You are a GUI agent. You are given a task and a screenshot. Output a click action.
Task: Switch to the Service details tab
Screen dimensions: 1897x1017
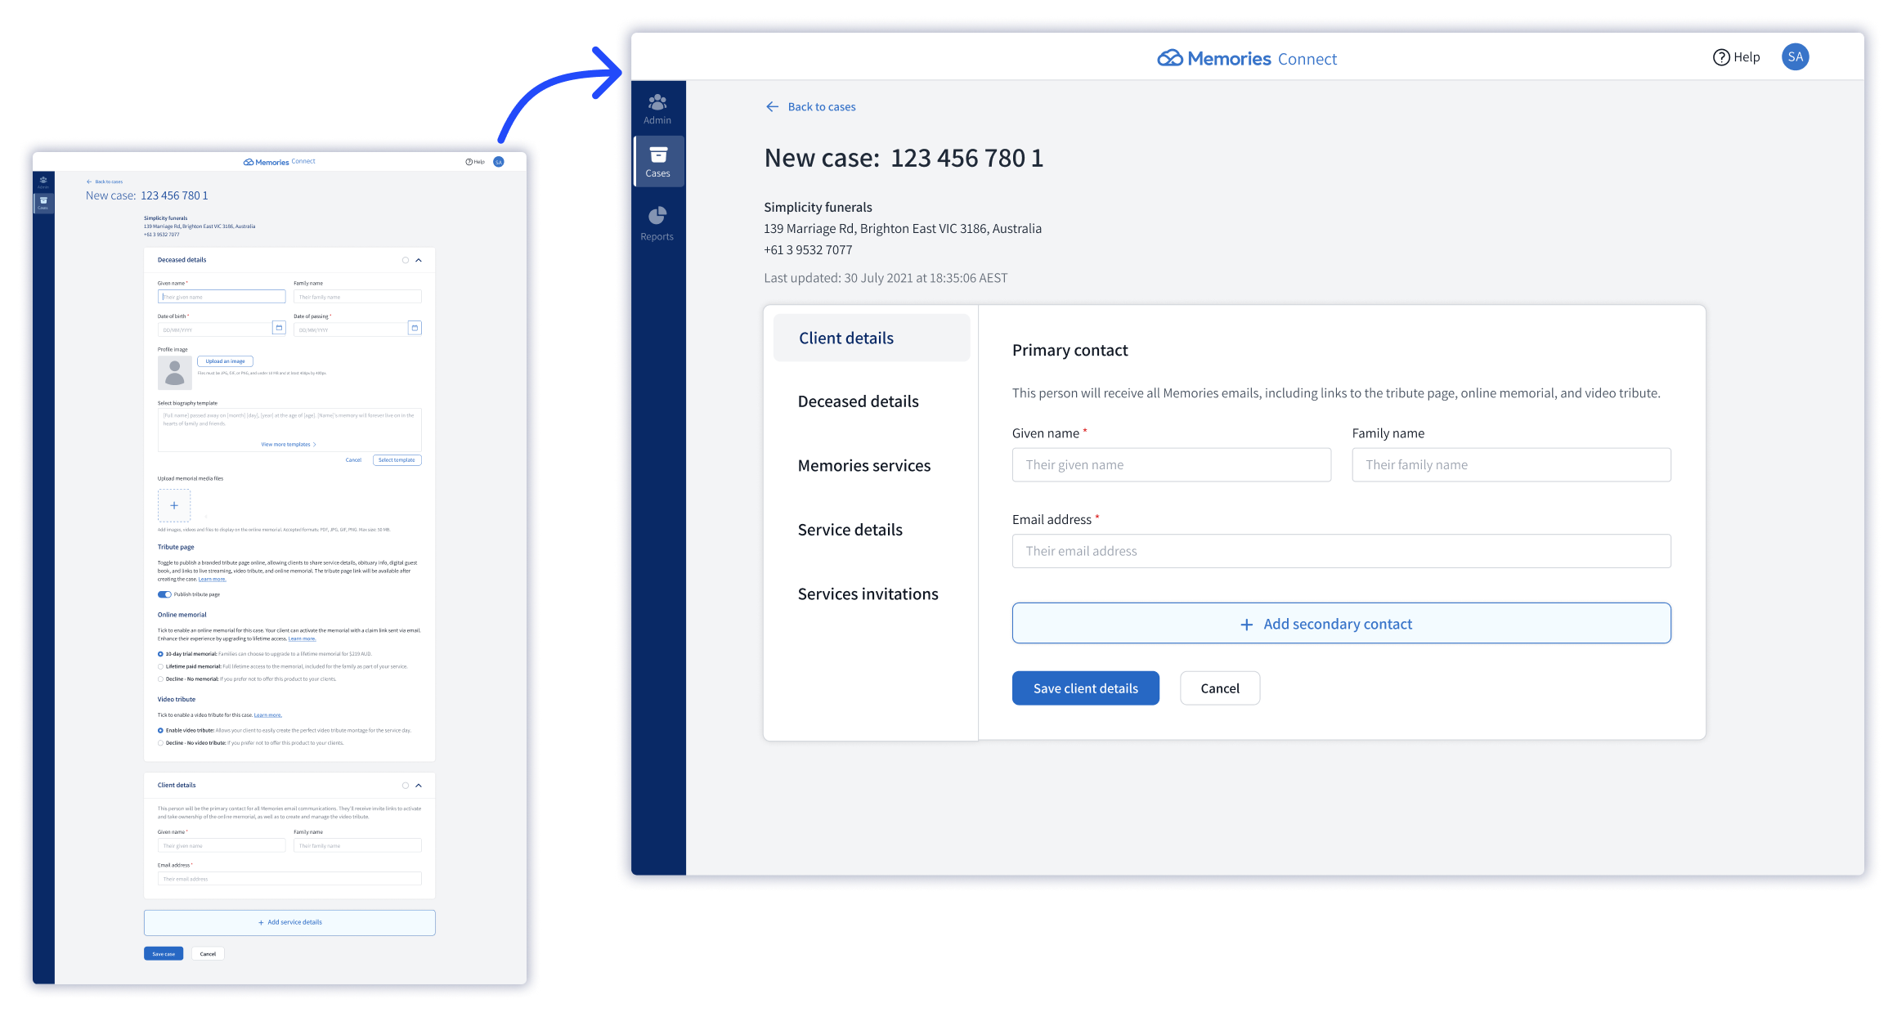coord(850,530)
